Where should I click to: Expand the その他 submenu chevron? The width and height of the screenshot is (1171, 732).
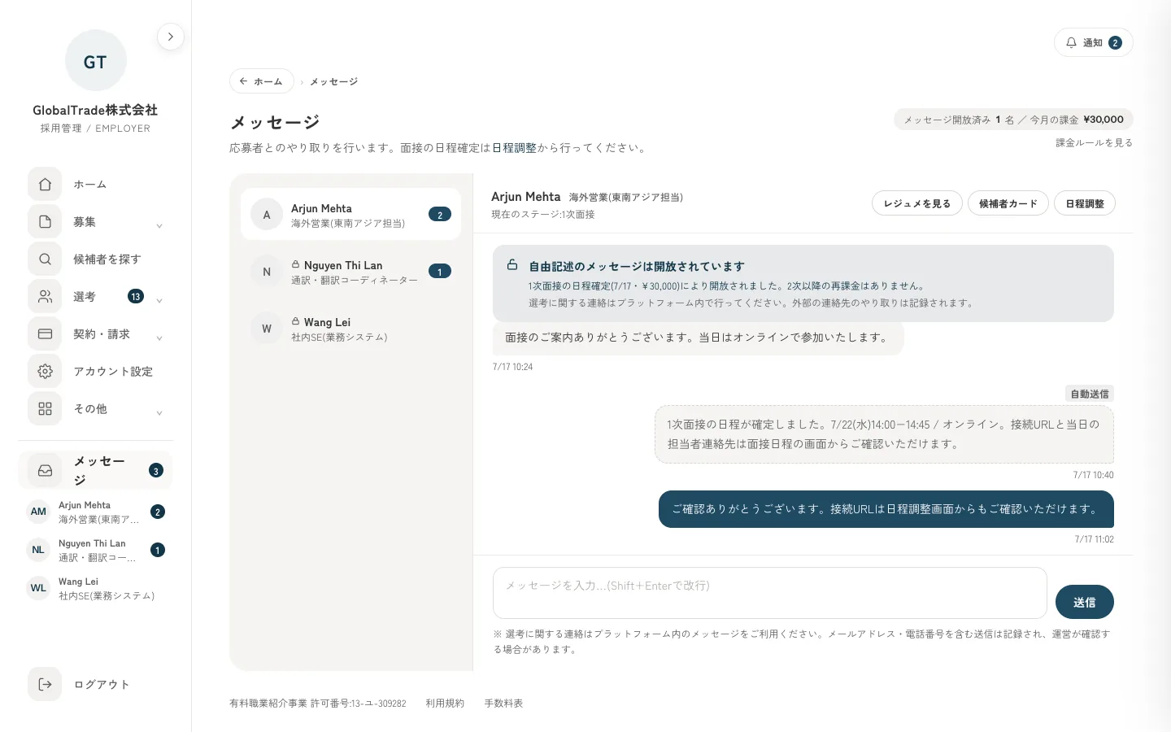pyautogui.click(x=159, y=413)
